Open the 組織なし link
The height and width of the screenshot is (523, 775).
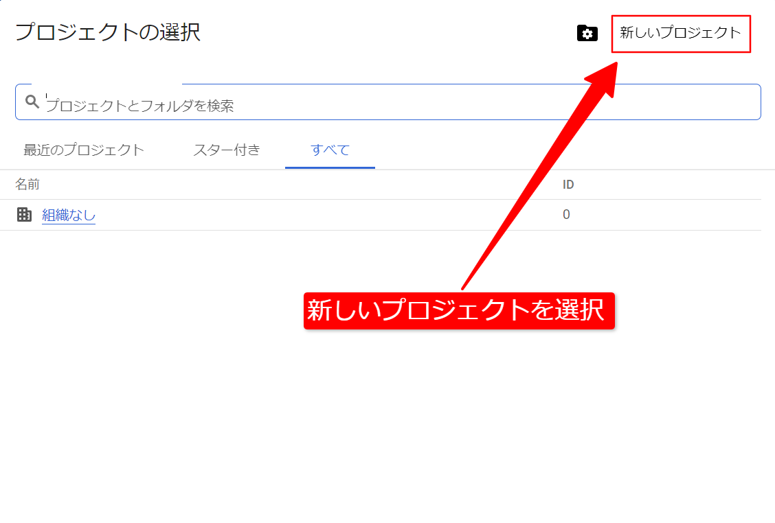tap(69, 215)
